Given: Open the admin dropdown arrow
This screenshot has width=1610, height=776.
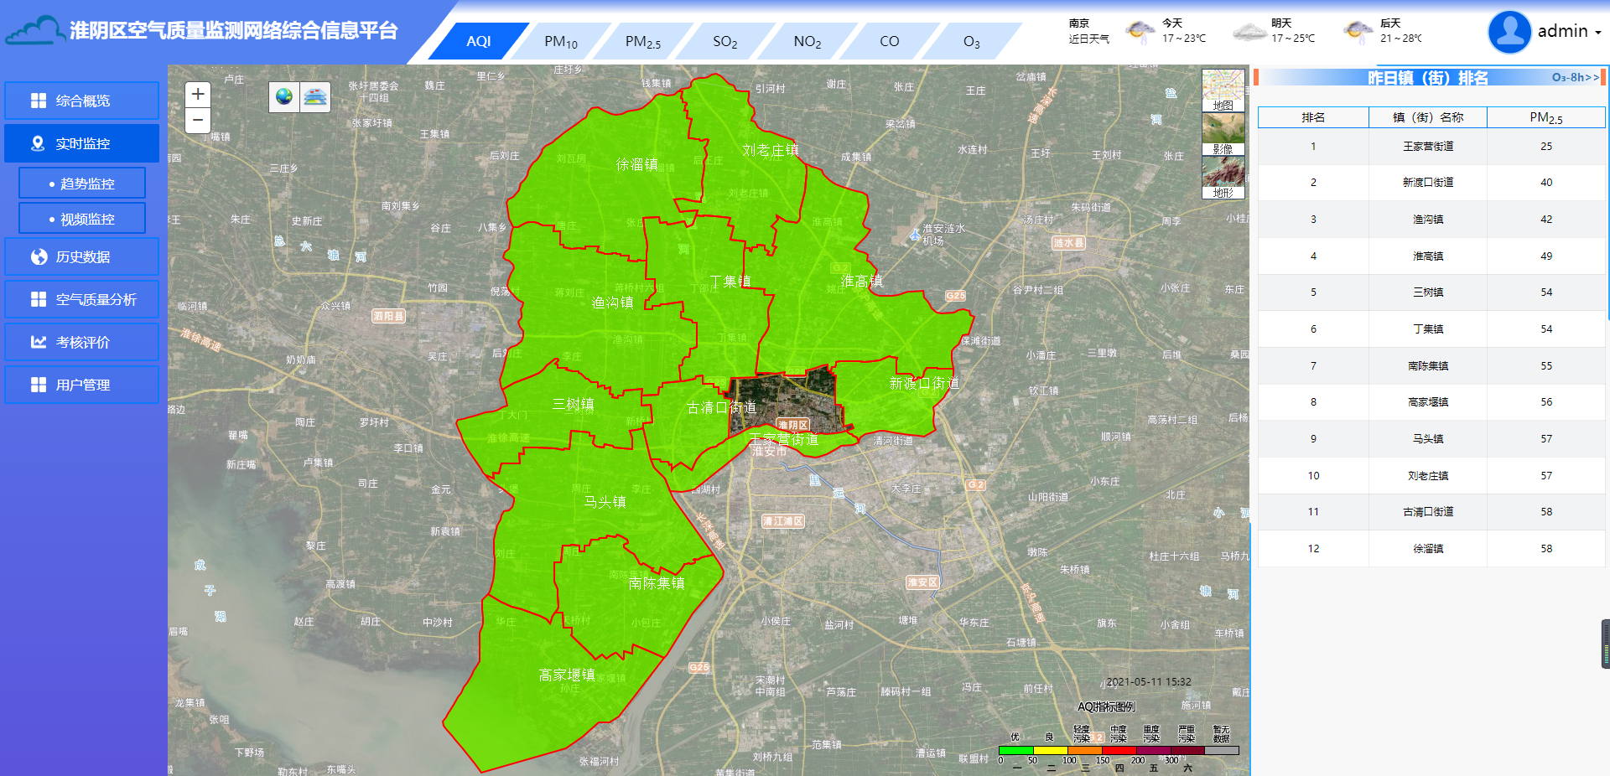Looking at the screenshot, I should [1598, 33].
